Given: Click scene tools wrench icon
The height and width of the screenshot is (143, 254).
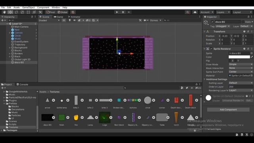Looking at the screenshot, I should click(x=140, y=20).
